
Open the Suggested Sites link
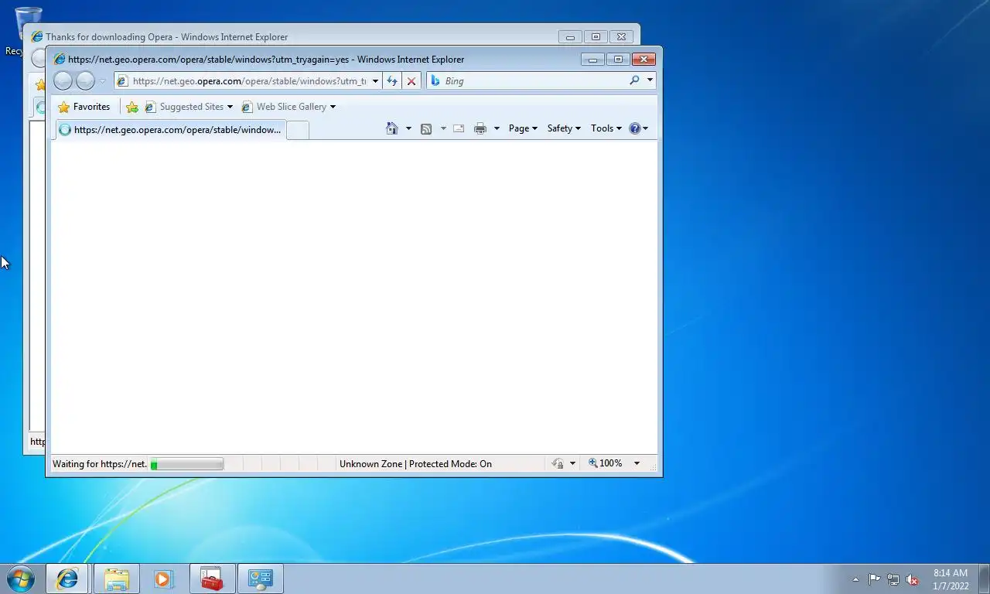coord(189,107)
